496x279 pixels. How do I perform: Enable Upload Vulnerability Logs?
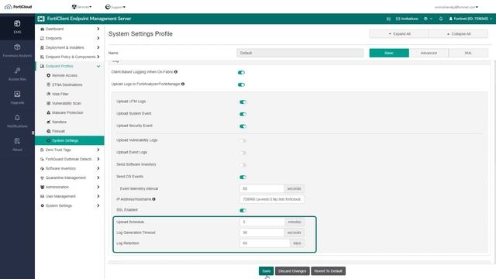click(243, 140)
